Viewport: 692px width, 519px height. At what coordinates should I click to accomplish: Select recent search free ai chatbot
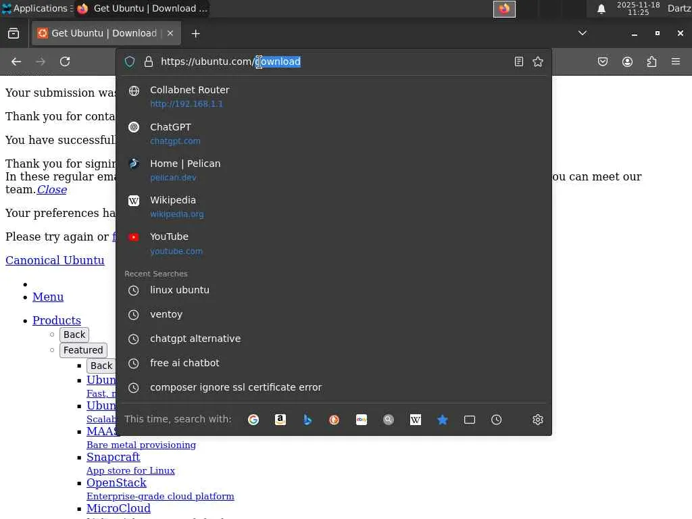334,363
